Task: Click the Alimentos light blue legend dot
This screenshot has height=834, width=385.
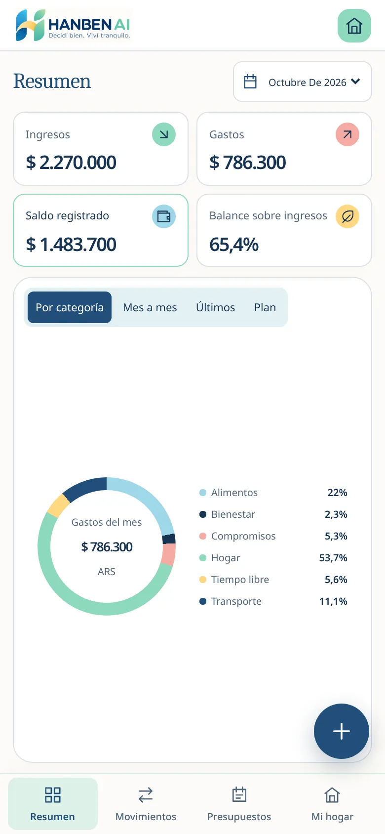Action: coord(202,493)
